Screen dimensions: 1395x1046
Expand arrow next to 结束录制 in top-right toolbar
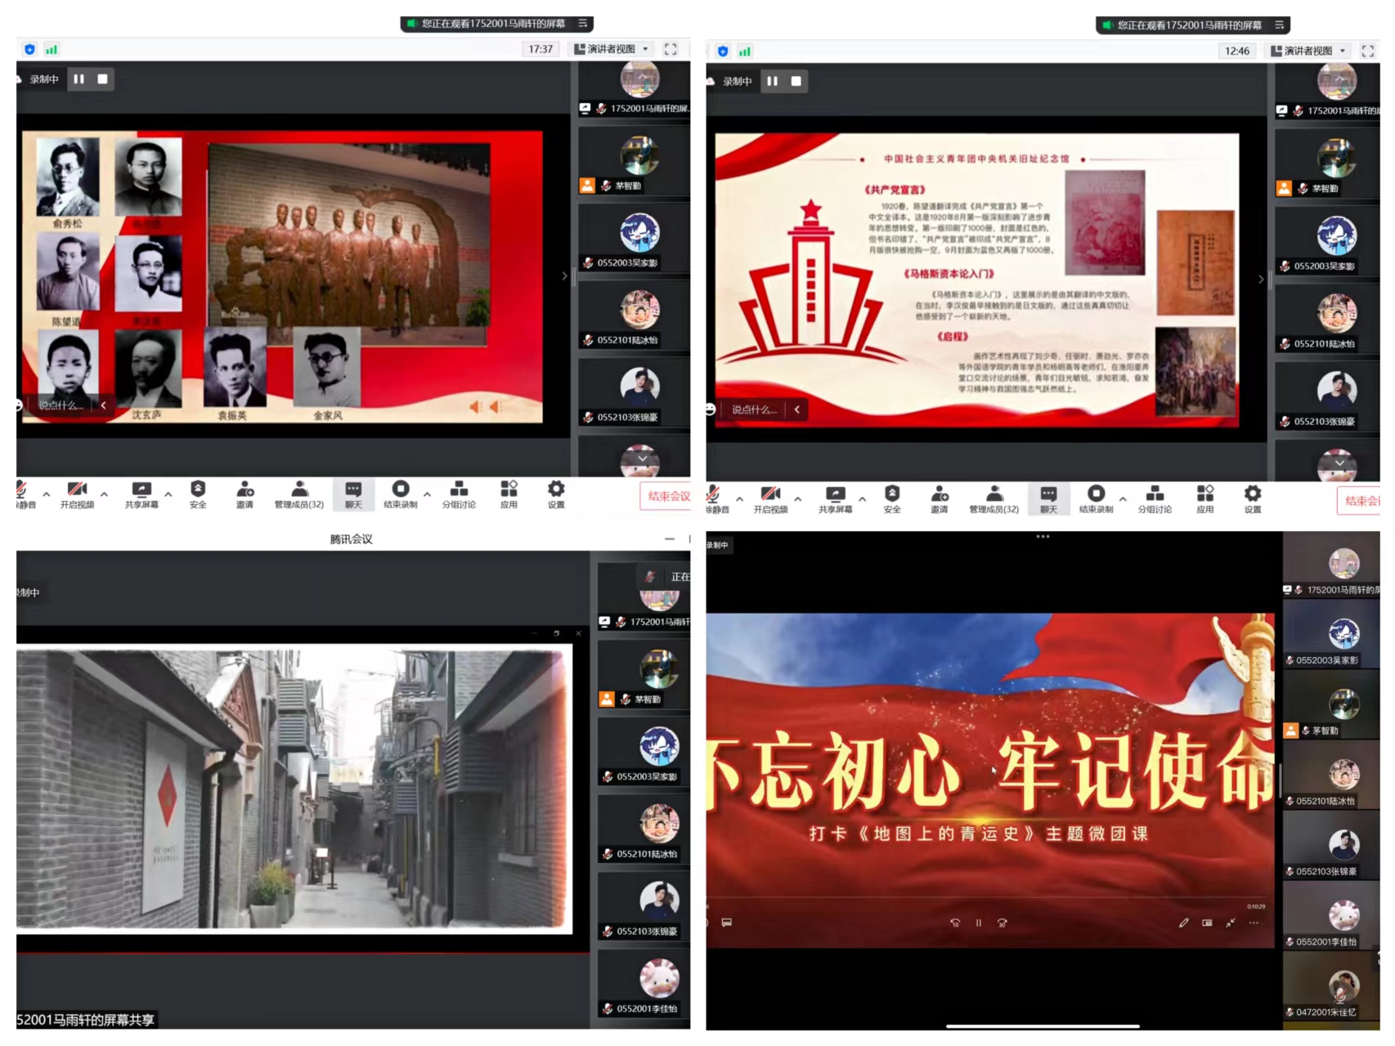(x=1123, y=498)
